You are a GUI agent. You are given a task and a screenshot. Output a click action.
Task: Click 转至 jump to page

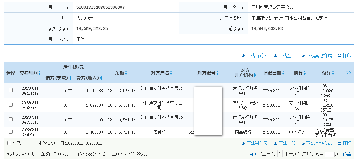(x=346, y=154)
